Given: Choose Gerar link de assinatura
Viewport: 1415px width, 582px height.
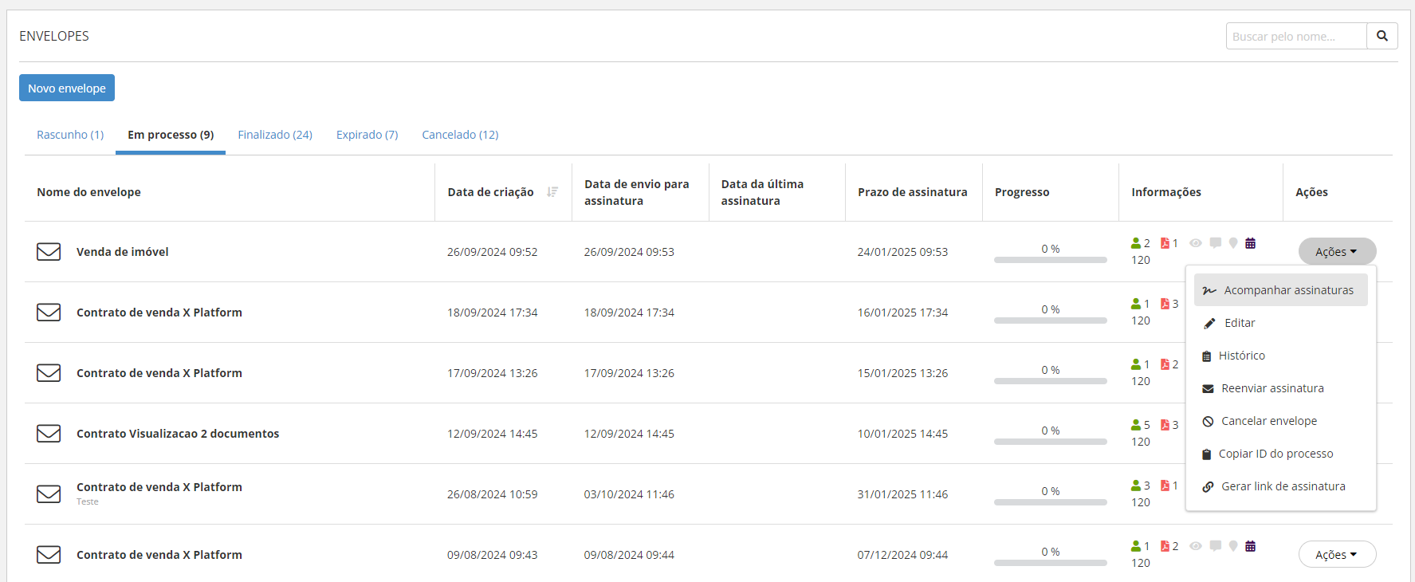Looking at the screenshot, I should pyautogui.click(x=1280, y=486).
